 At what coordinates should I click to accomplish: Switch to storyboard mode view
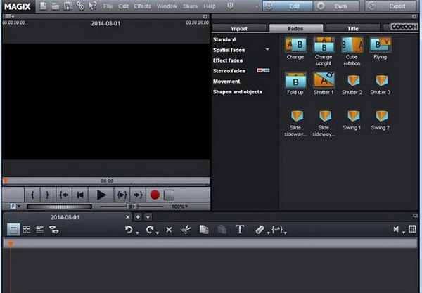13,229
